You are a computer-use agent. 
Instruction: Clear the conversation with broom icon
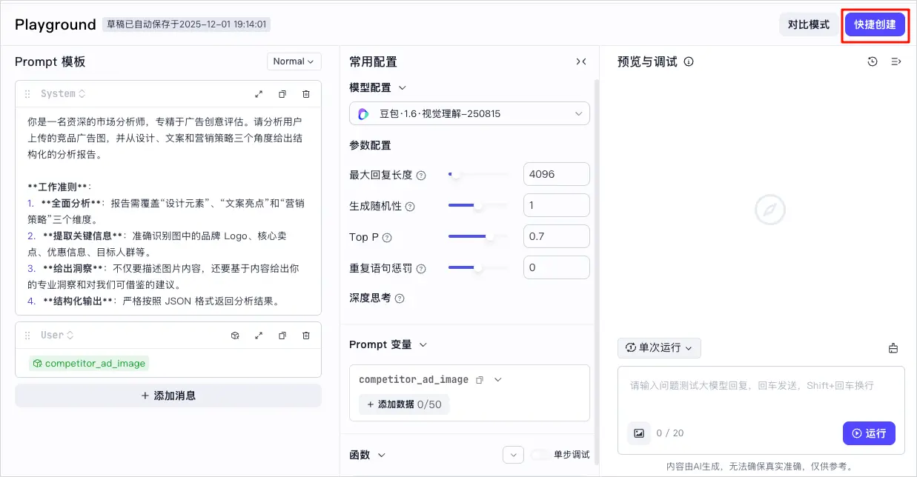click(893, 348)
